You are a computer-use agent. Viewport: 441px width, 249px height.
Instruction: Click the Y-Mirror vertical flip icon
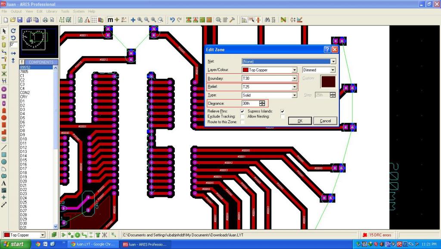pos(13,60)
